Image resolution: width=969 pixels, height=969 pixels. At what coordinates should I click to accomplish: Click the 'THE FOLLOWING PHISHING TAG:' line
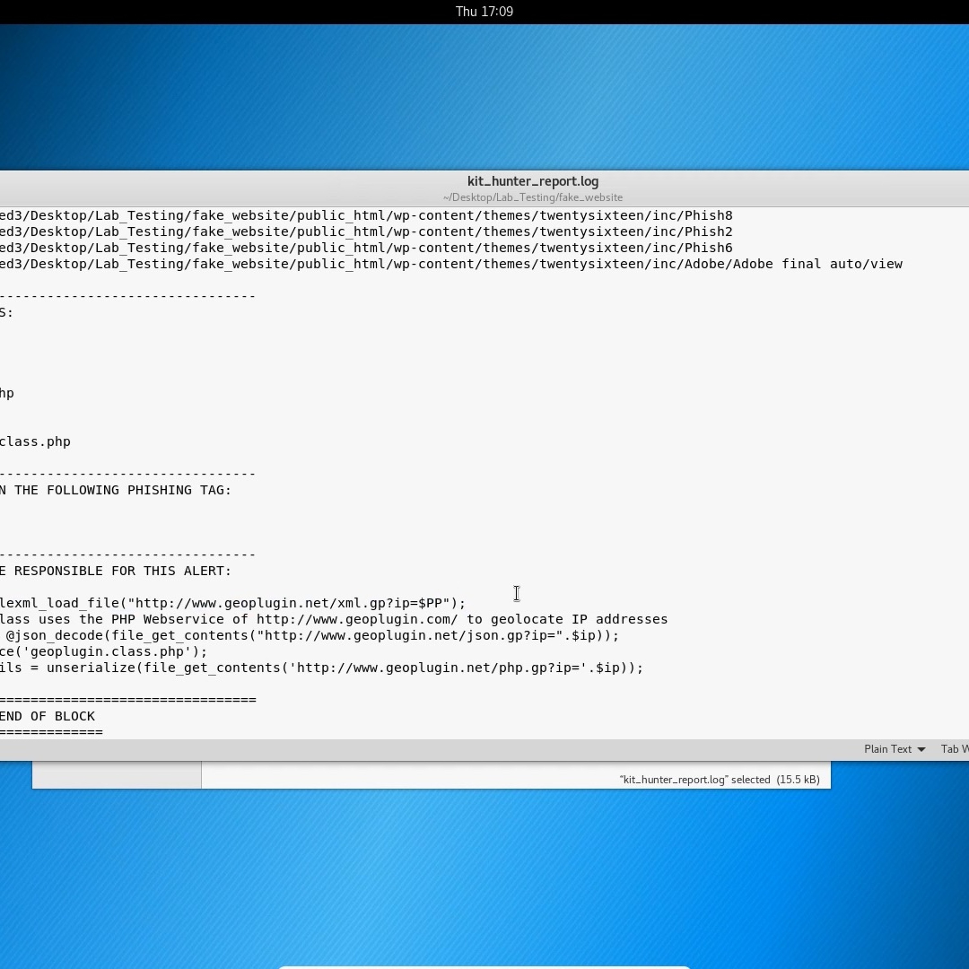(122, 490)
